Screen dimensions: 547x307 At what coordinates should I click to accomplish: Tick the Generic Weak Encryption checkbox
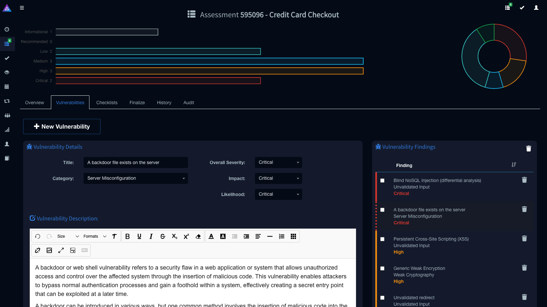pos(383,269)
